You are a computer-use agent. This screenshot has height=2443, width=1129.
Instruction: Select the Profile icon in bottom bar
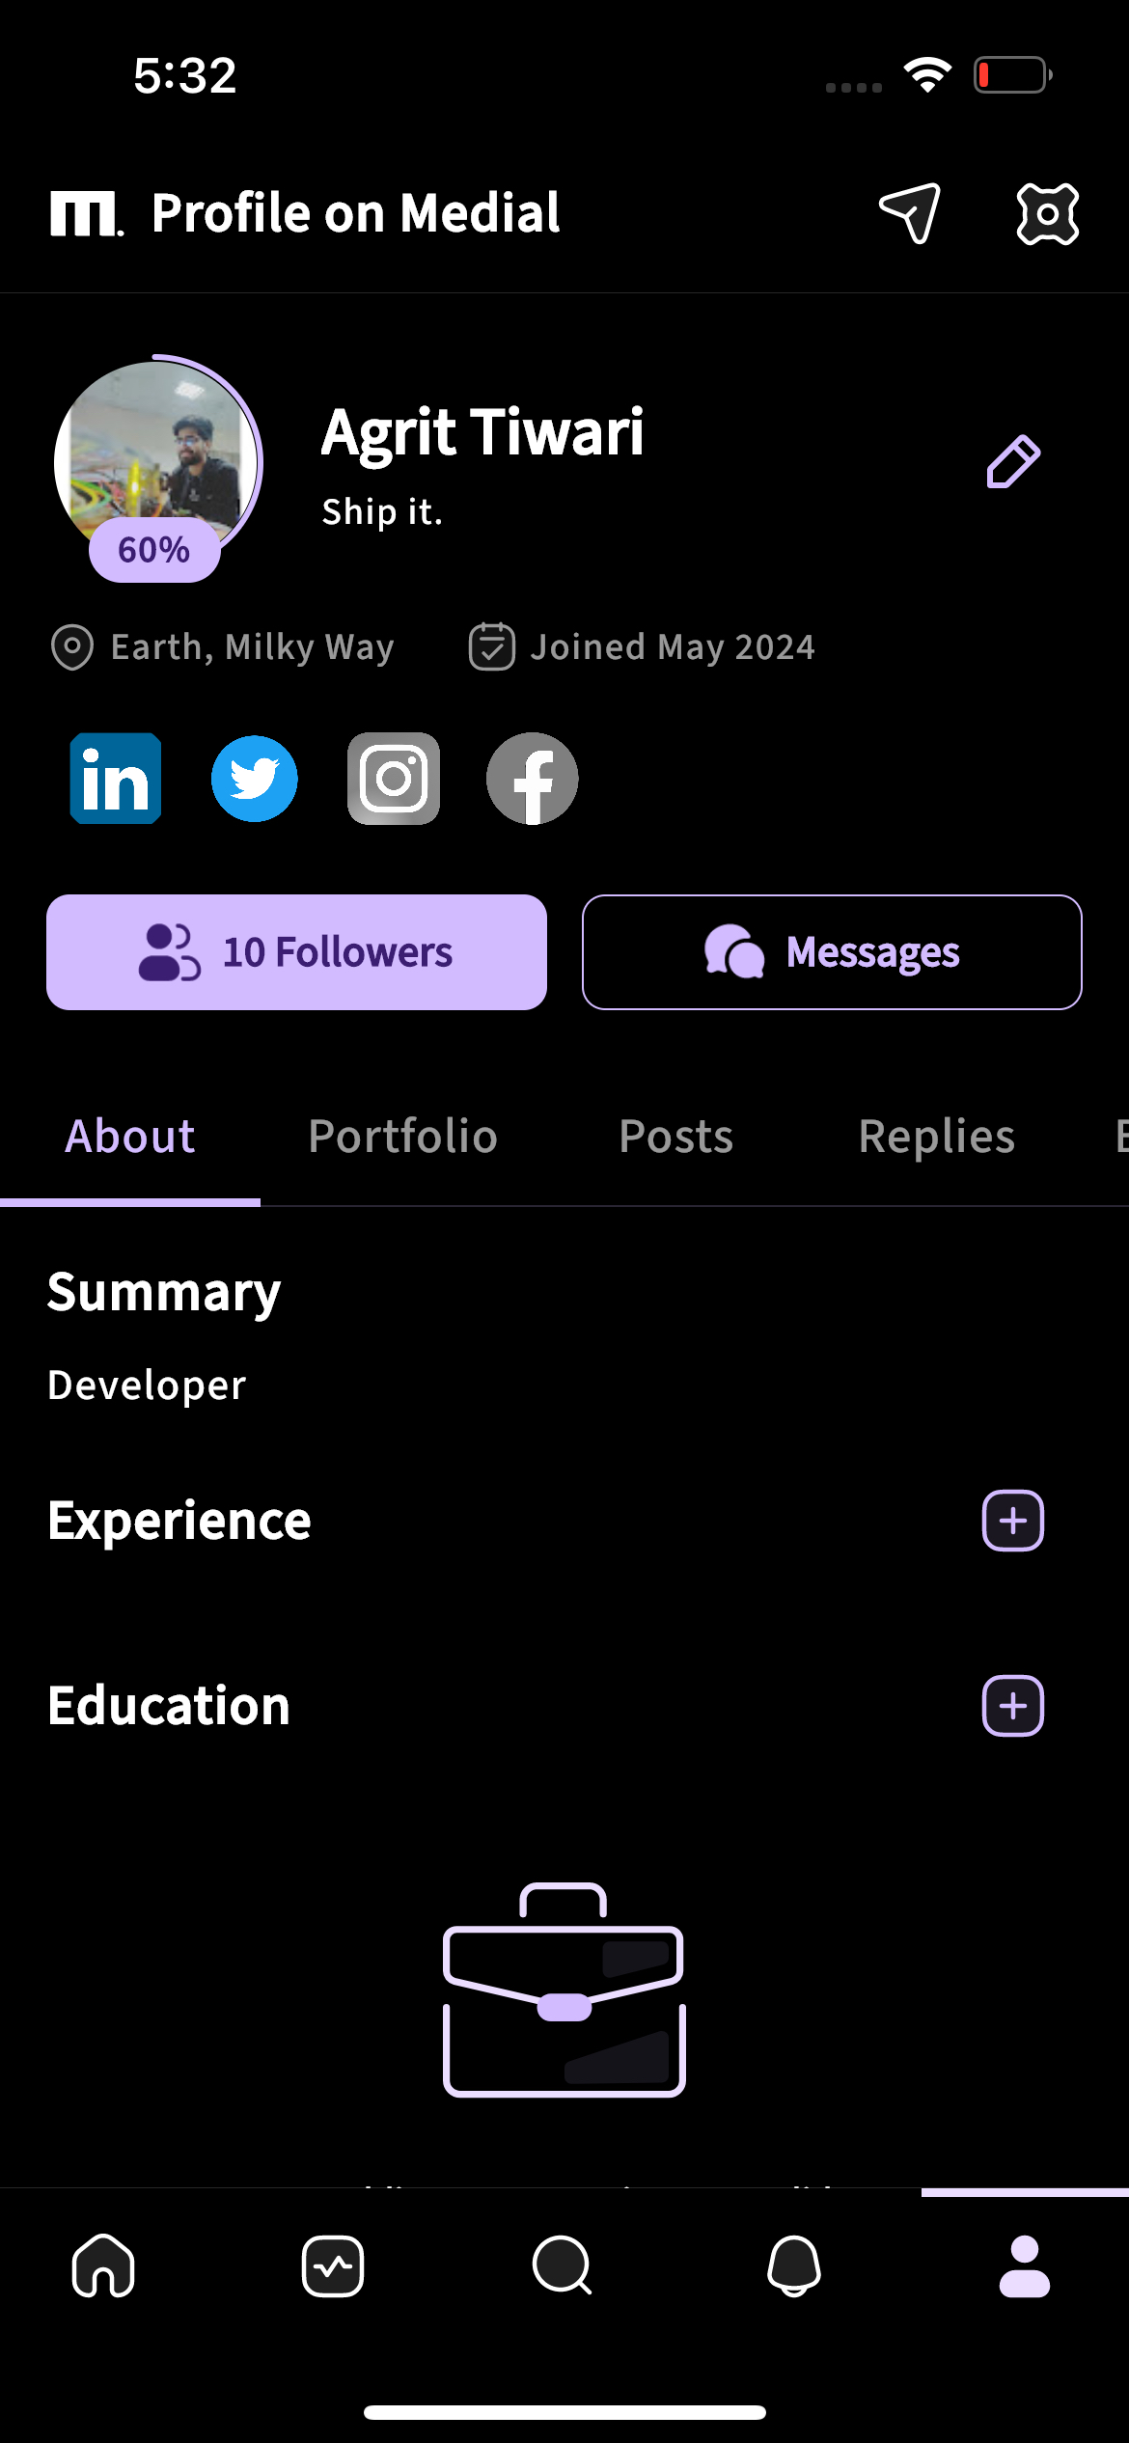tap(1024, 2265)
